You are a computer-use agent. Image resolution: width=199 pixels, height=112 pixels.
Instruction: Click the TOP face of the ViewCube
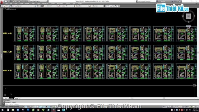click(188, 16)
